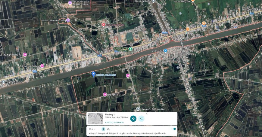Image resolution: width=262 pixels, height=137 pixels.
Task: Select driving travel mode
Action: pyautogui.click(x=108, y=129)
